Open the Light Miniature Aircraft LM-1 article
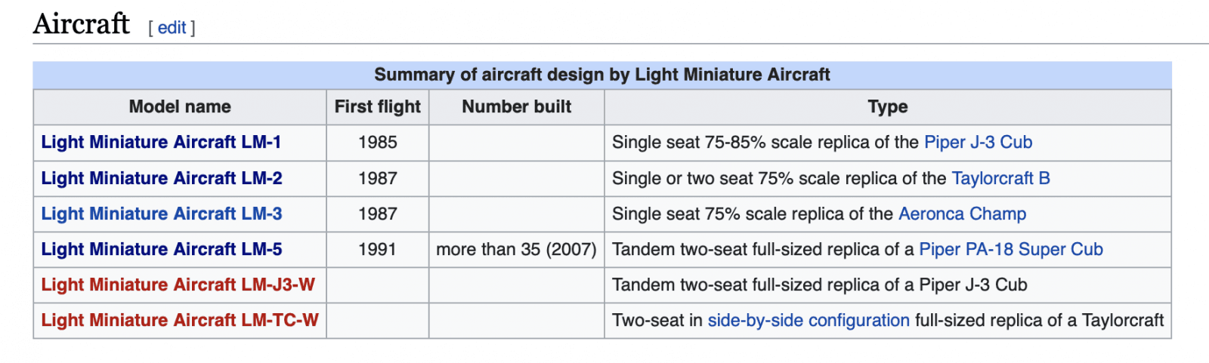Image resolution: width=1209 pixels, height=363 pixels. coord(161,143)
